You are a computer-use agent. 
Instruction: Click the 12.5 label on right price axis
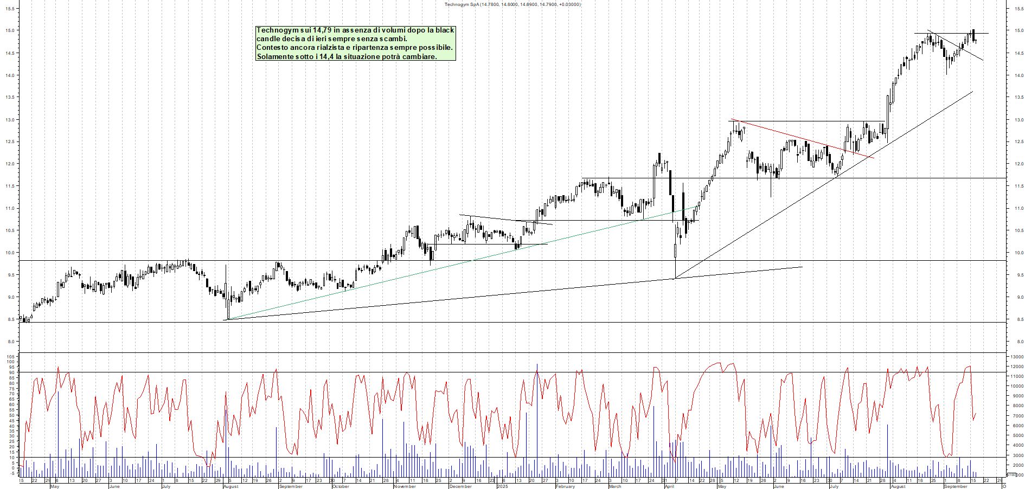(x=1019, y=141)
